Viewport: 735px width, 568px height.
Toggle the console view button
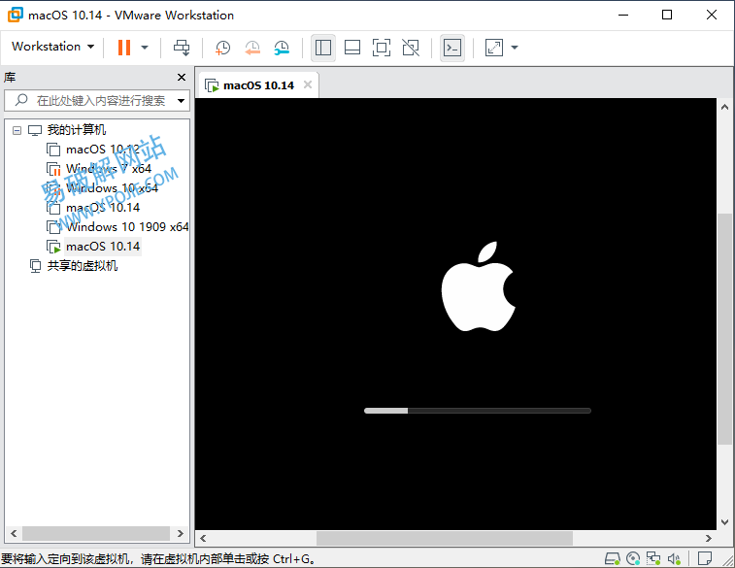click(x=452, y=48)
